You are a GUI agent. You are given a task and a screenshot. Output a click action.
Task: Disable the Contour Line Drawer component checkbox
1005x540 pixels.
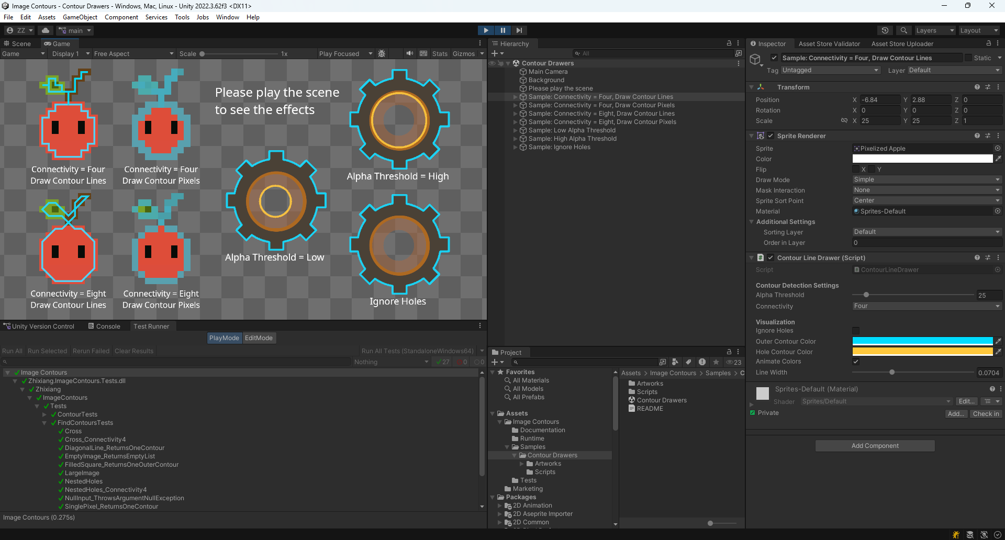point(770,257)
